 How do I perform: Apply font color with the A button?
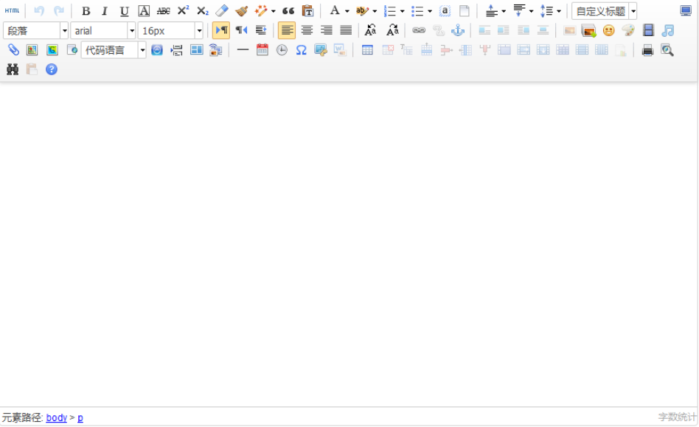[335, 11]
